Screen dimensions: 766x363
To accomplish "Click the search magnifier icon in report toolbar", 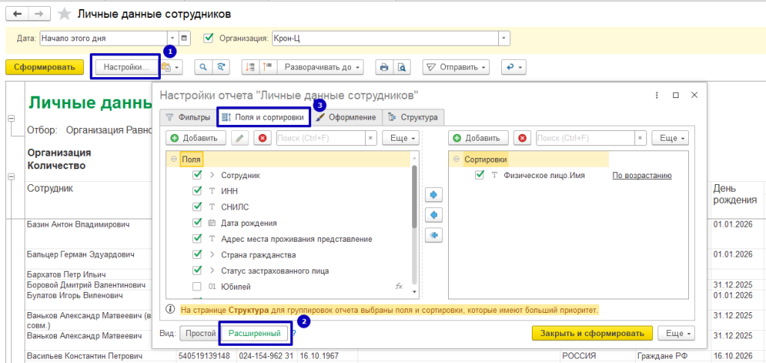I will point(203,67).
